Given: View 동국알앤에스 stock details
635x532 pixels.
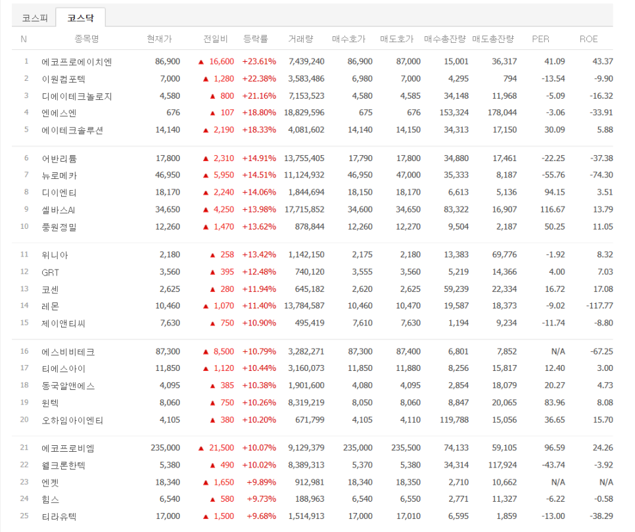Looking at the screenshot, I should 68,386.
